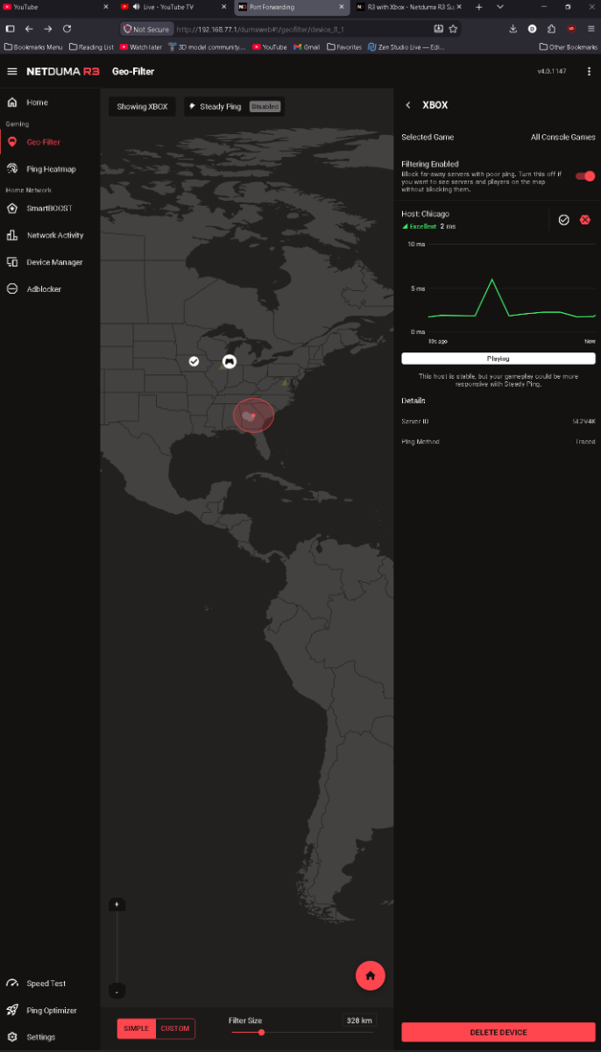
Task: Click the Ping Optimizer rocket icon
Action: [x=12, y=1010]
